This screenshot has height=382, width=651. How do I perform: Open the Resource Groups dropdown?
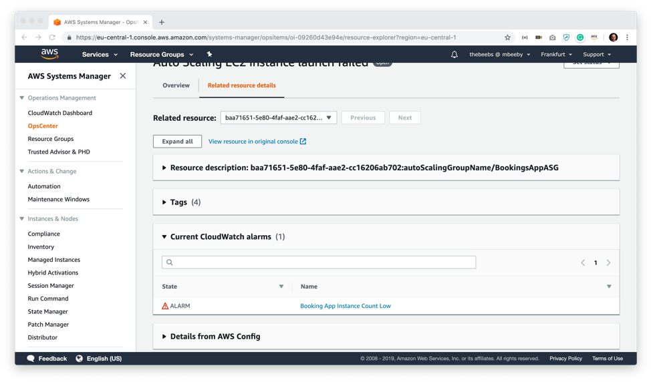162,54
